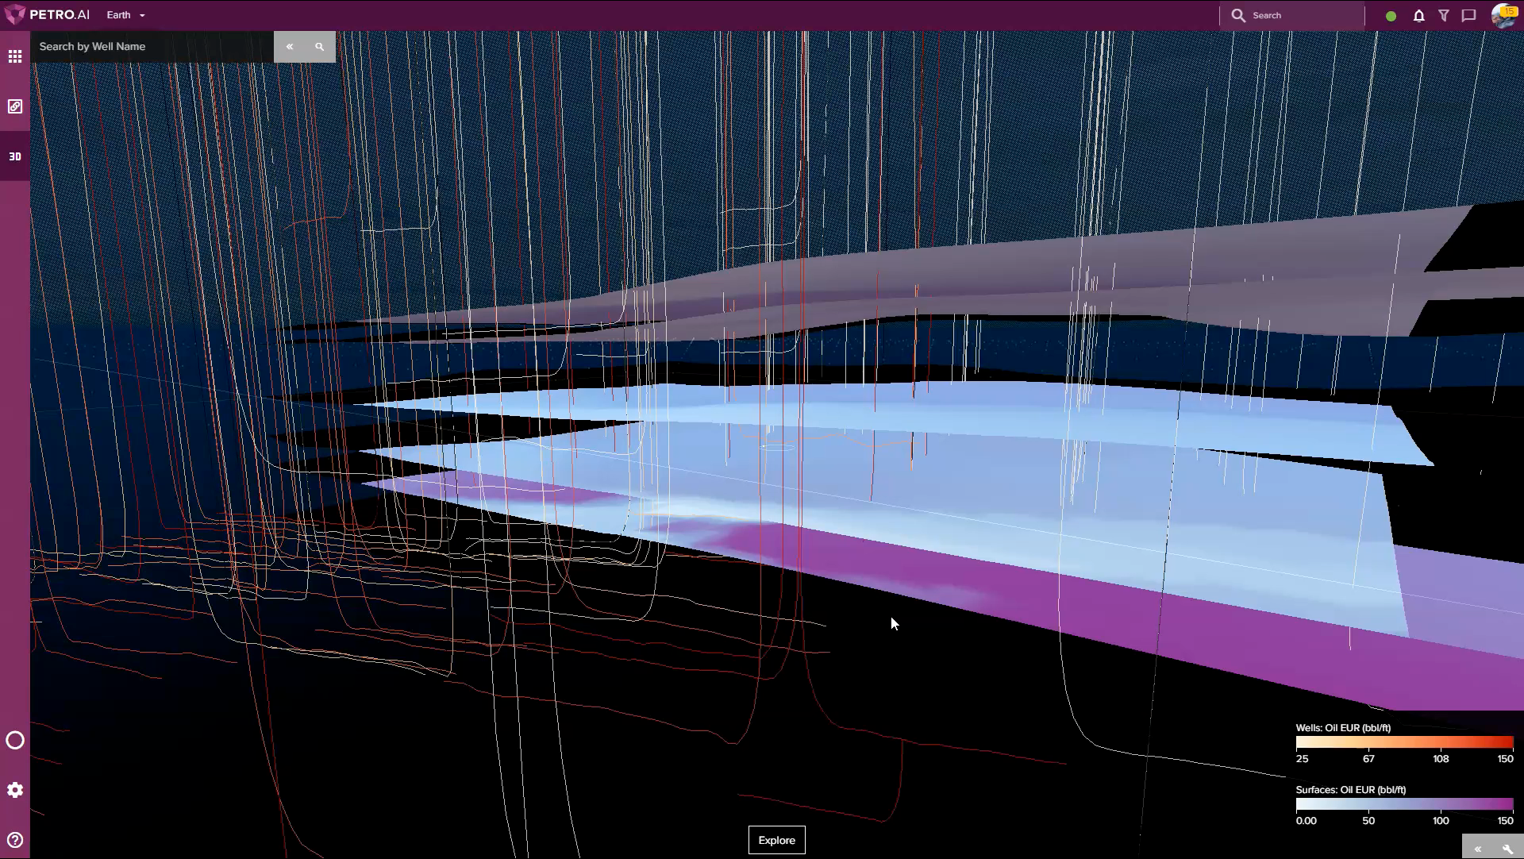
Task: Open the Earth workspace dropdown
Action: pyautogui.click(x=126, y=15)
